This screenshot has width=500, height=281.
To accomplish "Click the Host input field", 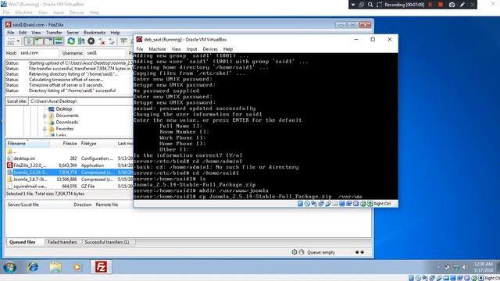I will click(38, 53).
